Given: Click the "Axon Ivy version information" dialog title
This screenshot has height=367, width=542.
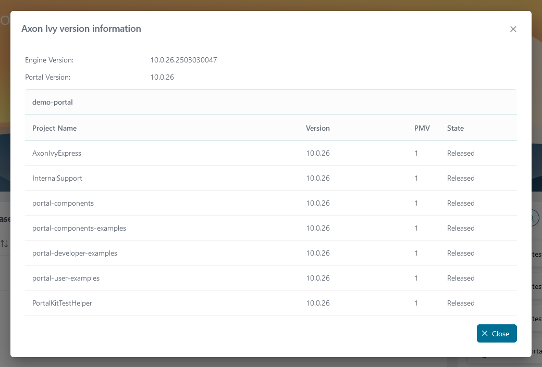Looking at the screenshot, I should tap(81, 29).
